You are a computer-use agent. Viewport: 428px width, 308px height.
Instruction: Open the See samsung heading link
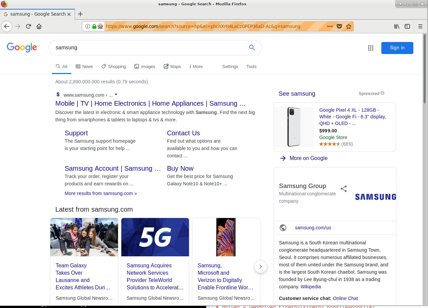(x=297, y=94)
